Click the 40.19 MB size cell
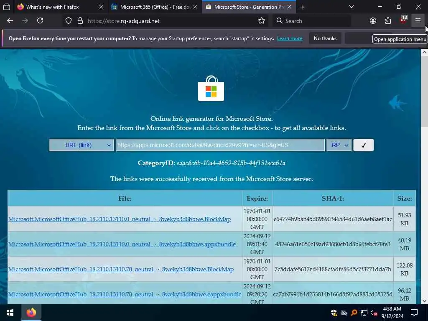Viewport: 428px width, 321px height. 405,244
